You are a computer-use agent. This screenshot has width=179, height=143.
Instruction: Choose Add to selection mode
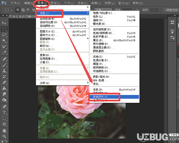23,10
